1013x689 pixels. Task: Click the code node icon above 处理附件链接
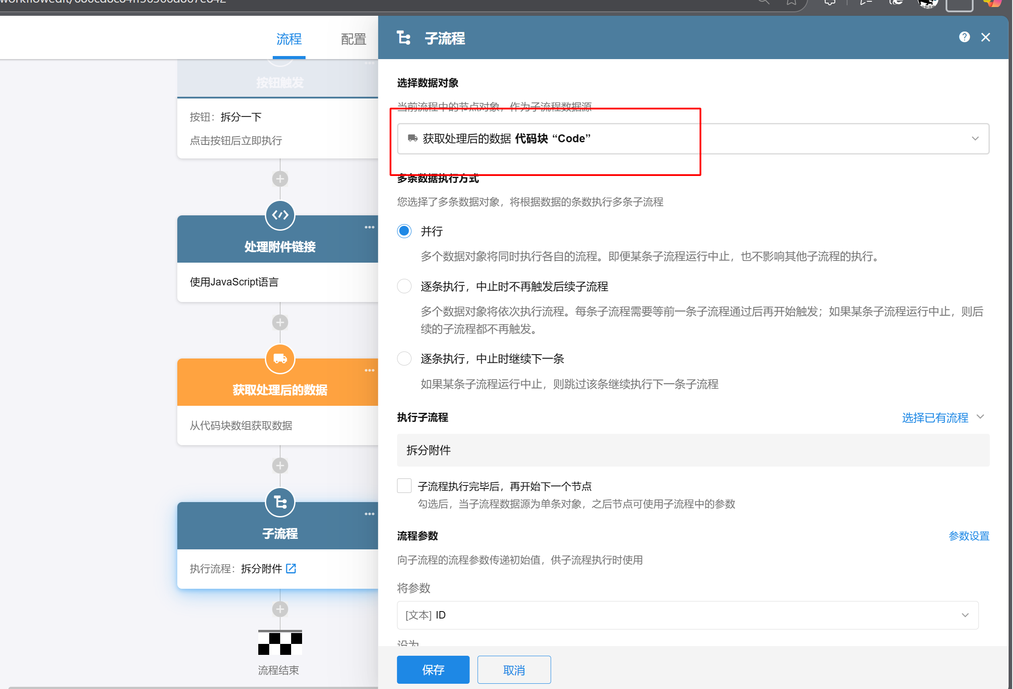click(x=280, y=215)
